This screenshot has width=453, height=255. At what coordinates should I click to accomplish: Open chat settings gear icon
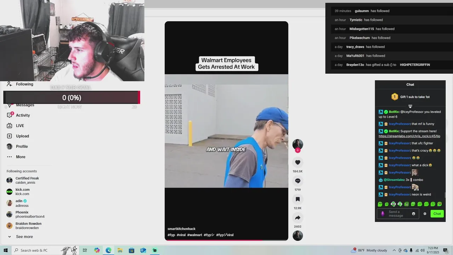coord(425,214)
